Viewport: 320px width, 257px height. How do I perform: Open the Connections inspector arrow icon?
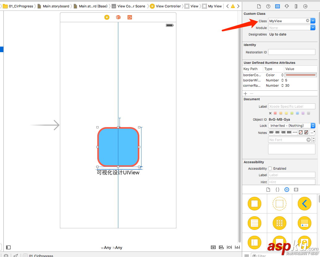click(x=305, y=6)
